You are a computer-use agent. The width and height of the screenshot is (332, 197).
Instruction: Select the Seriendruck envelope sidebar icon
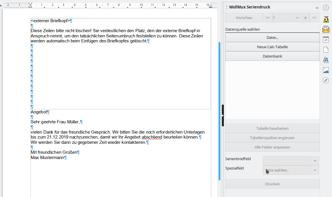tap(326, 29)
